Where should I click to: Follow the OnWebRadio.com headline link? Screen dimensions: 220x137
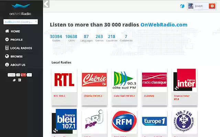tap(164, 25)
